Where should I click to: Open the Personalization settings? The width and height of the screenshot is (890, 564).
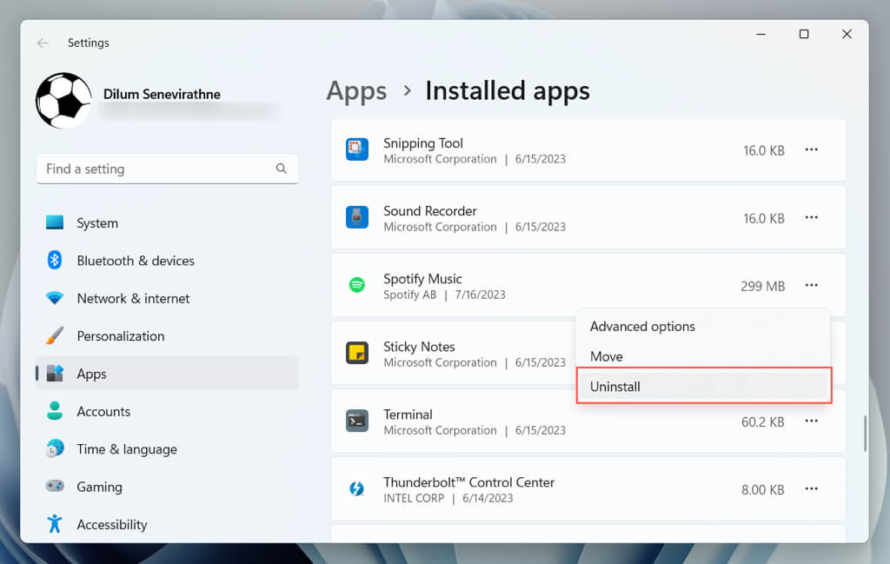pos(120,336)
